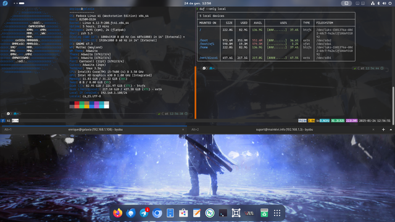Close the enrique@galaxia terminal tab
395x222 pixels.
(183, 129)
